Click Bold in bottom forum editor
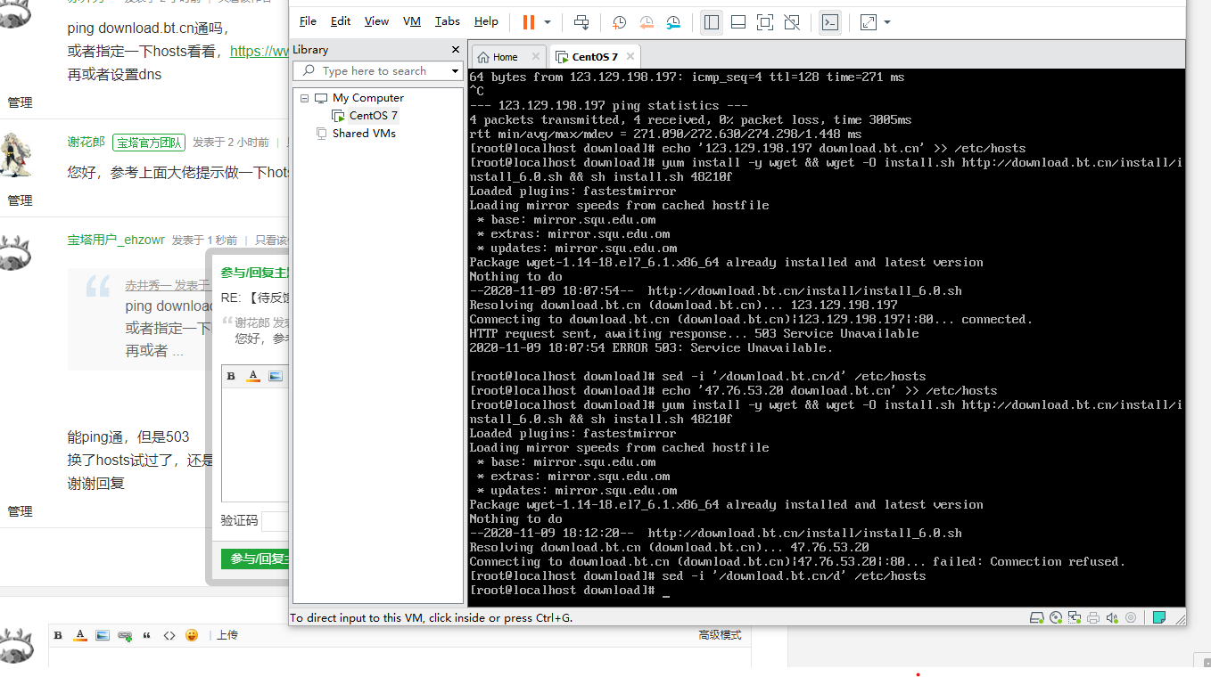 coord(58,635)
